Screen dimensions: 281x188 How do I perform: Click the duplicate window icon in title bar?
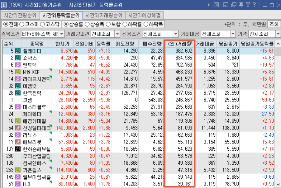tap(234, 5)
